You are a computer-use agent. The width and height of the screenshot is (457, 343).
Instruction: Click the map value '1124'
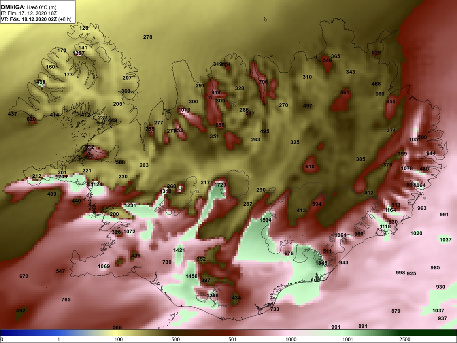(96, 184)
